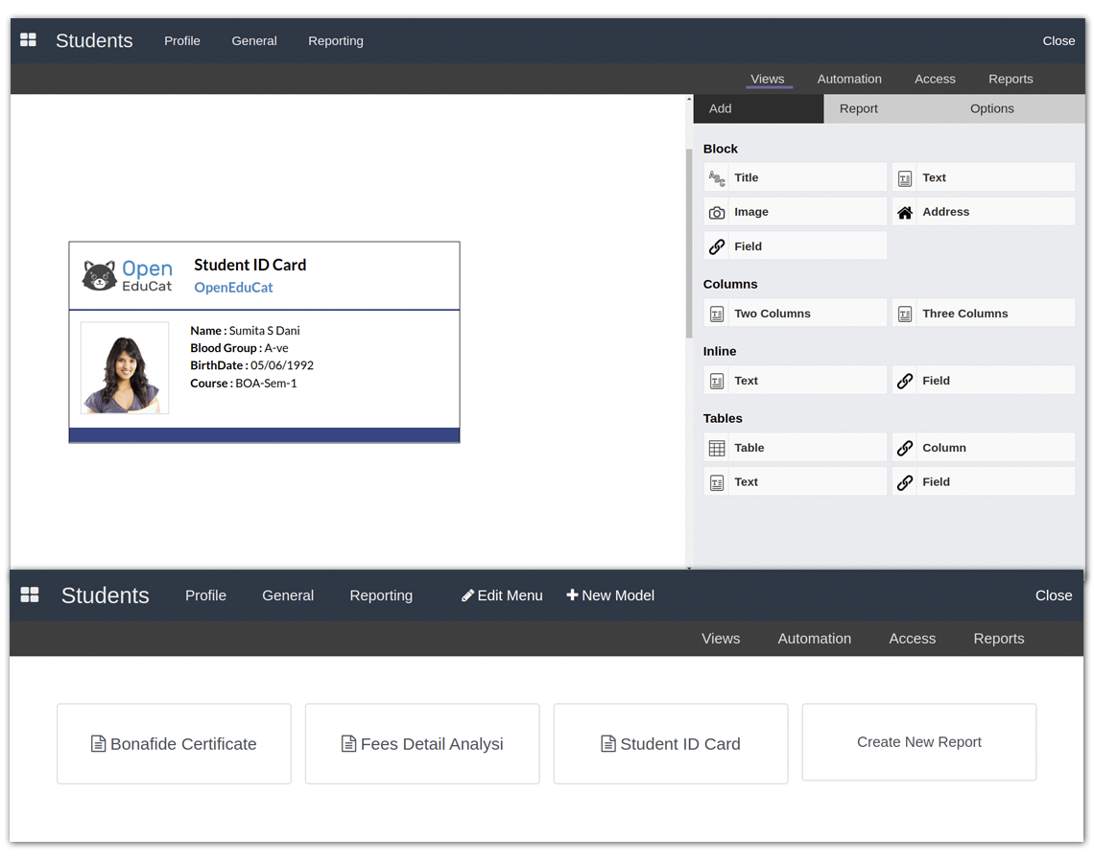Click the plus icon for New Model
Screen dimensions: 1094x863
[572, 595]
